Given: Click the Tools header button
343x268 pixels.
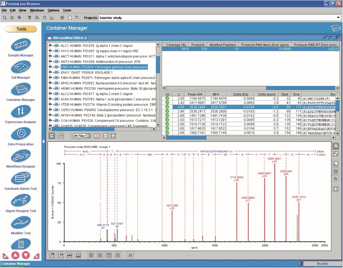Looking at the screenshot, I should click(21, 29).
